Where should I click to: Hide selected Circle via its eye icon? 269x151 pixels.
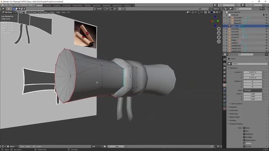tap(266, 26)
